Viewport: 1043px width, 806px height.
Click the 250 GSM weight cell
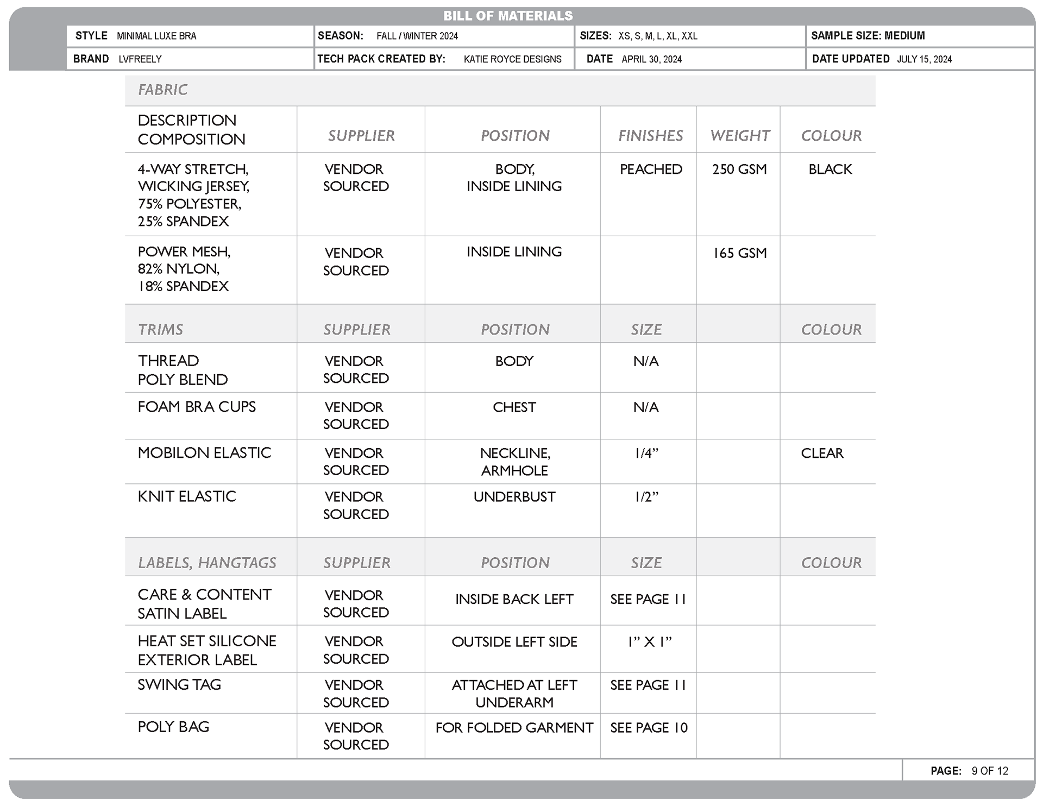[739, 169]
